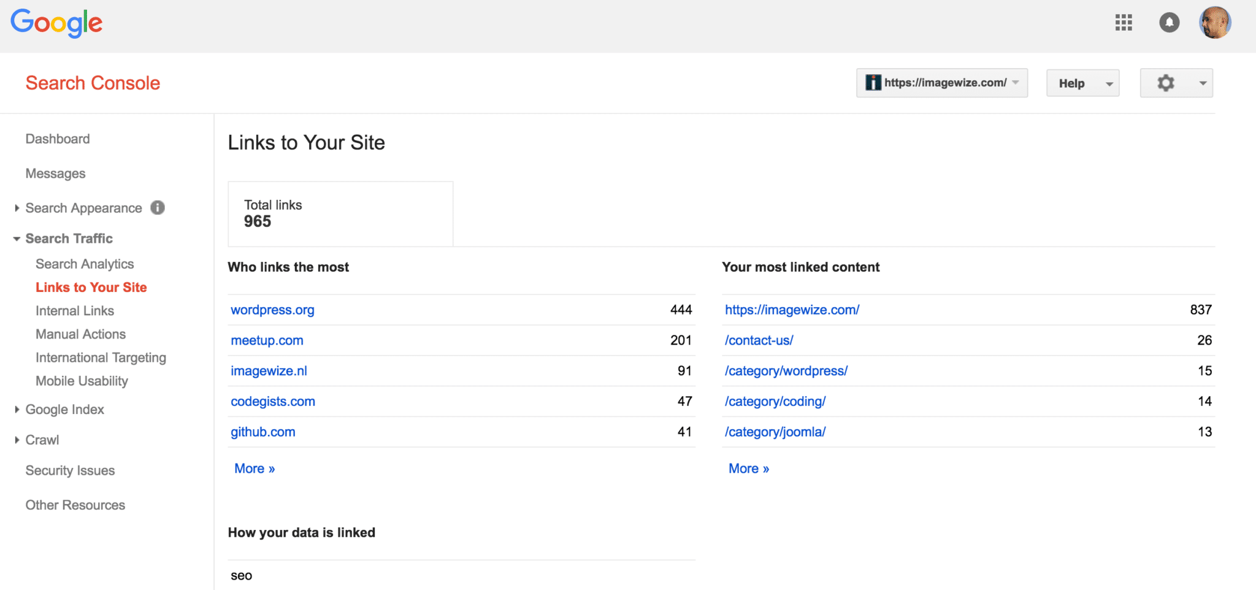Select Links to Your Site sidebar item

(x=91, y=287)
